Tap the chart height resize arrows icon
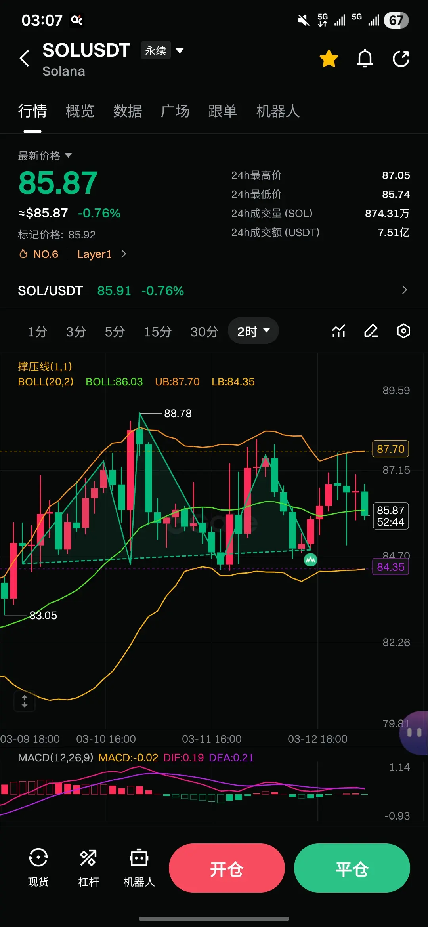The height and width of the screenshot is (927, 428). pos(25,701)
